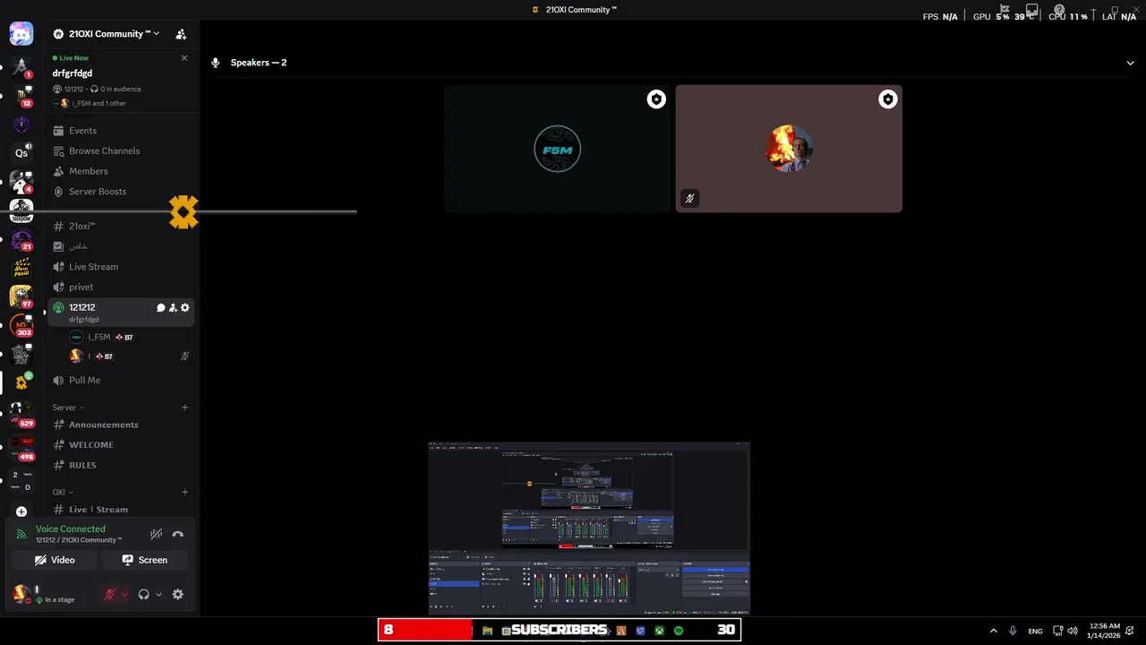1146x645 pixels.
Task: Open the RULES channel
Action: [x=121, y=465]
